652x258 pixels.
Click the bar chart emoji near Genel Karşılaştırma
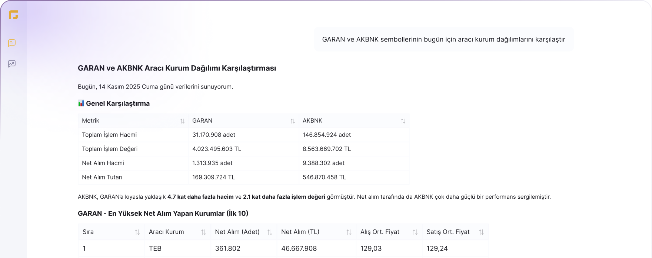click(81, 103)
